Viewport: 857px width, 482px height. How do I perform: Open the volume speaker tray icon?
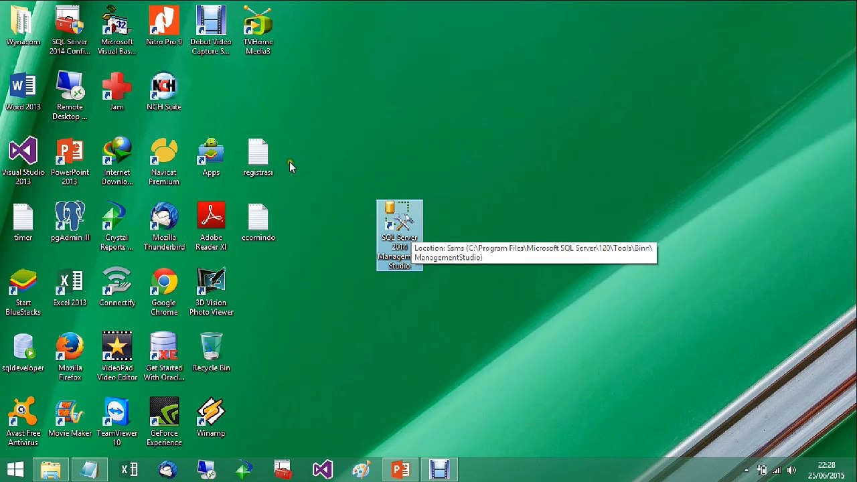tap(791, 470)
